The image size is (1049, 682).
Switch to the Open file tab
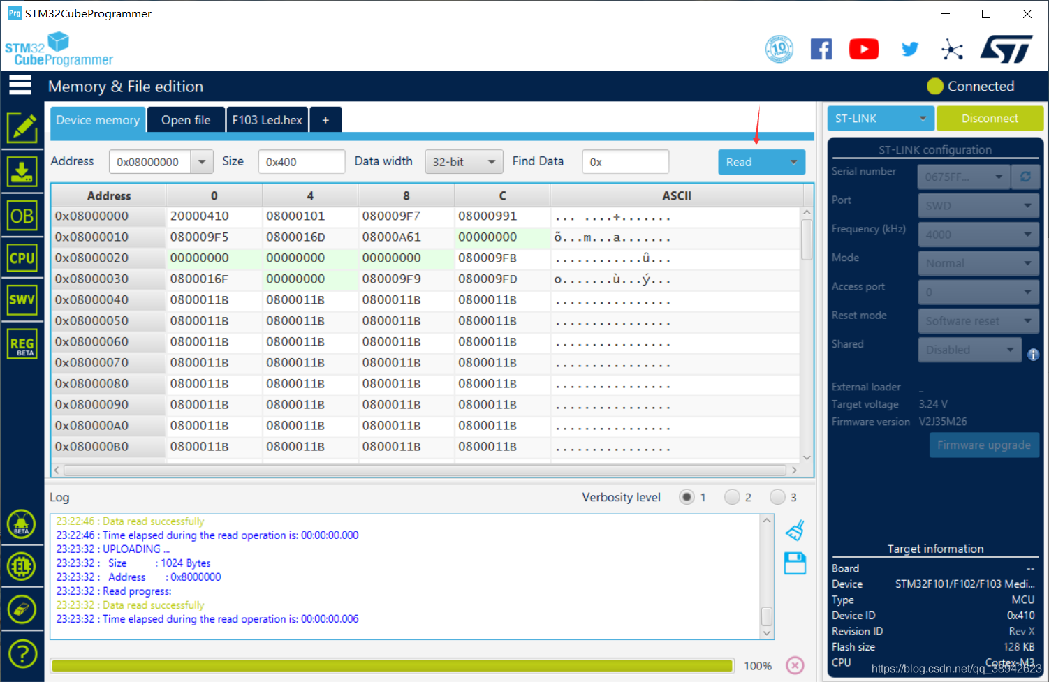(x=186, y=120)
